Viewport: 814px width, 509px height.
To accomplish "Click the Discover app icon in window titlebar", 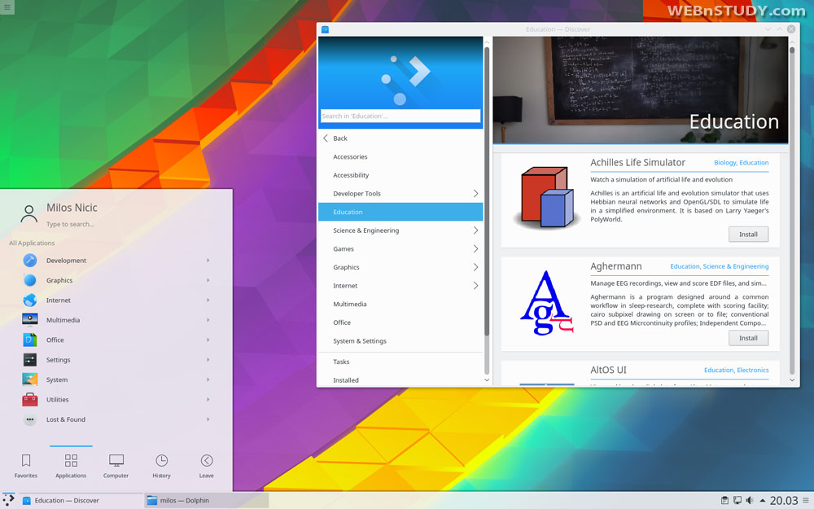I will click(x=325, y=29).
